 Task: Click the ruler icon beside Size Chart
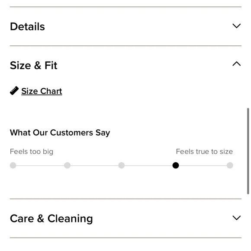[14, 90]
